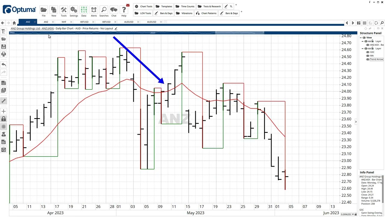Toggle visibility eye of View node
This screenshot has width=385, height=217.
(x=364, y=38)
